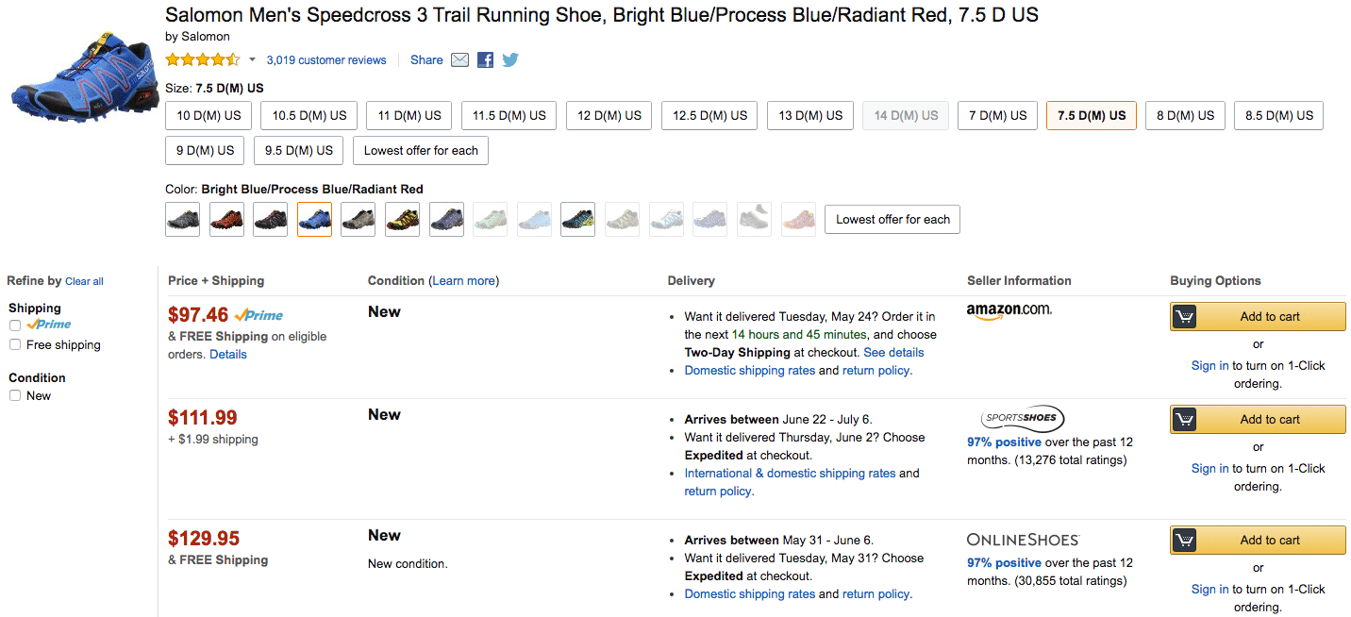Screen dimensions: 1351x617
Task: Select size 10.5 D(M) US
Action: tap(309, 116)
